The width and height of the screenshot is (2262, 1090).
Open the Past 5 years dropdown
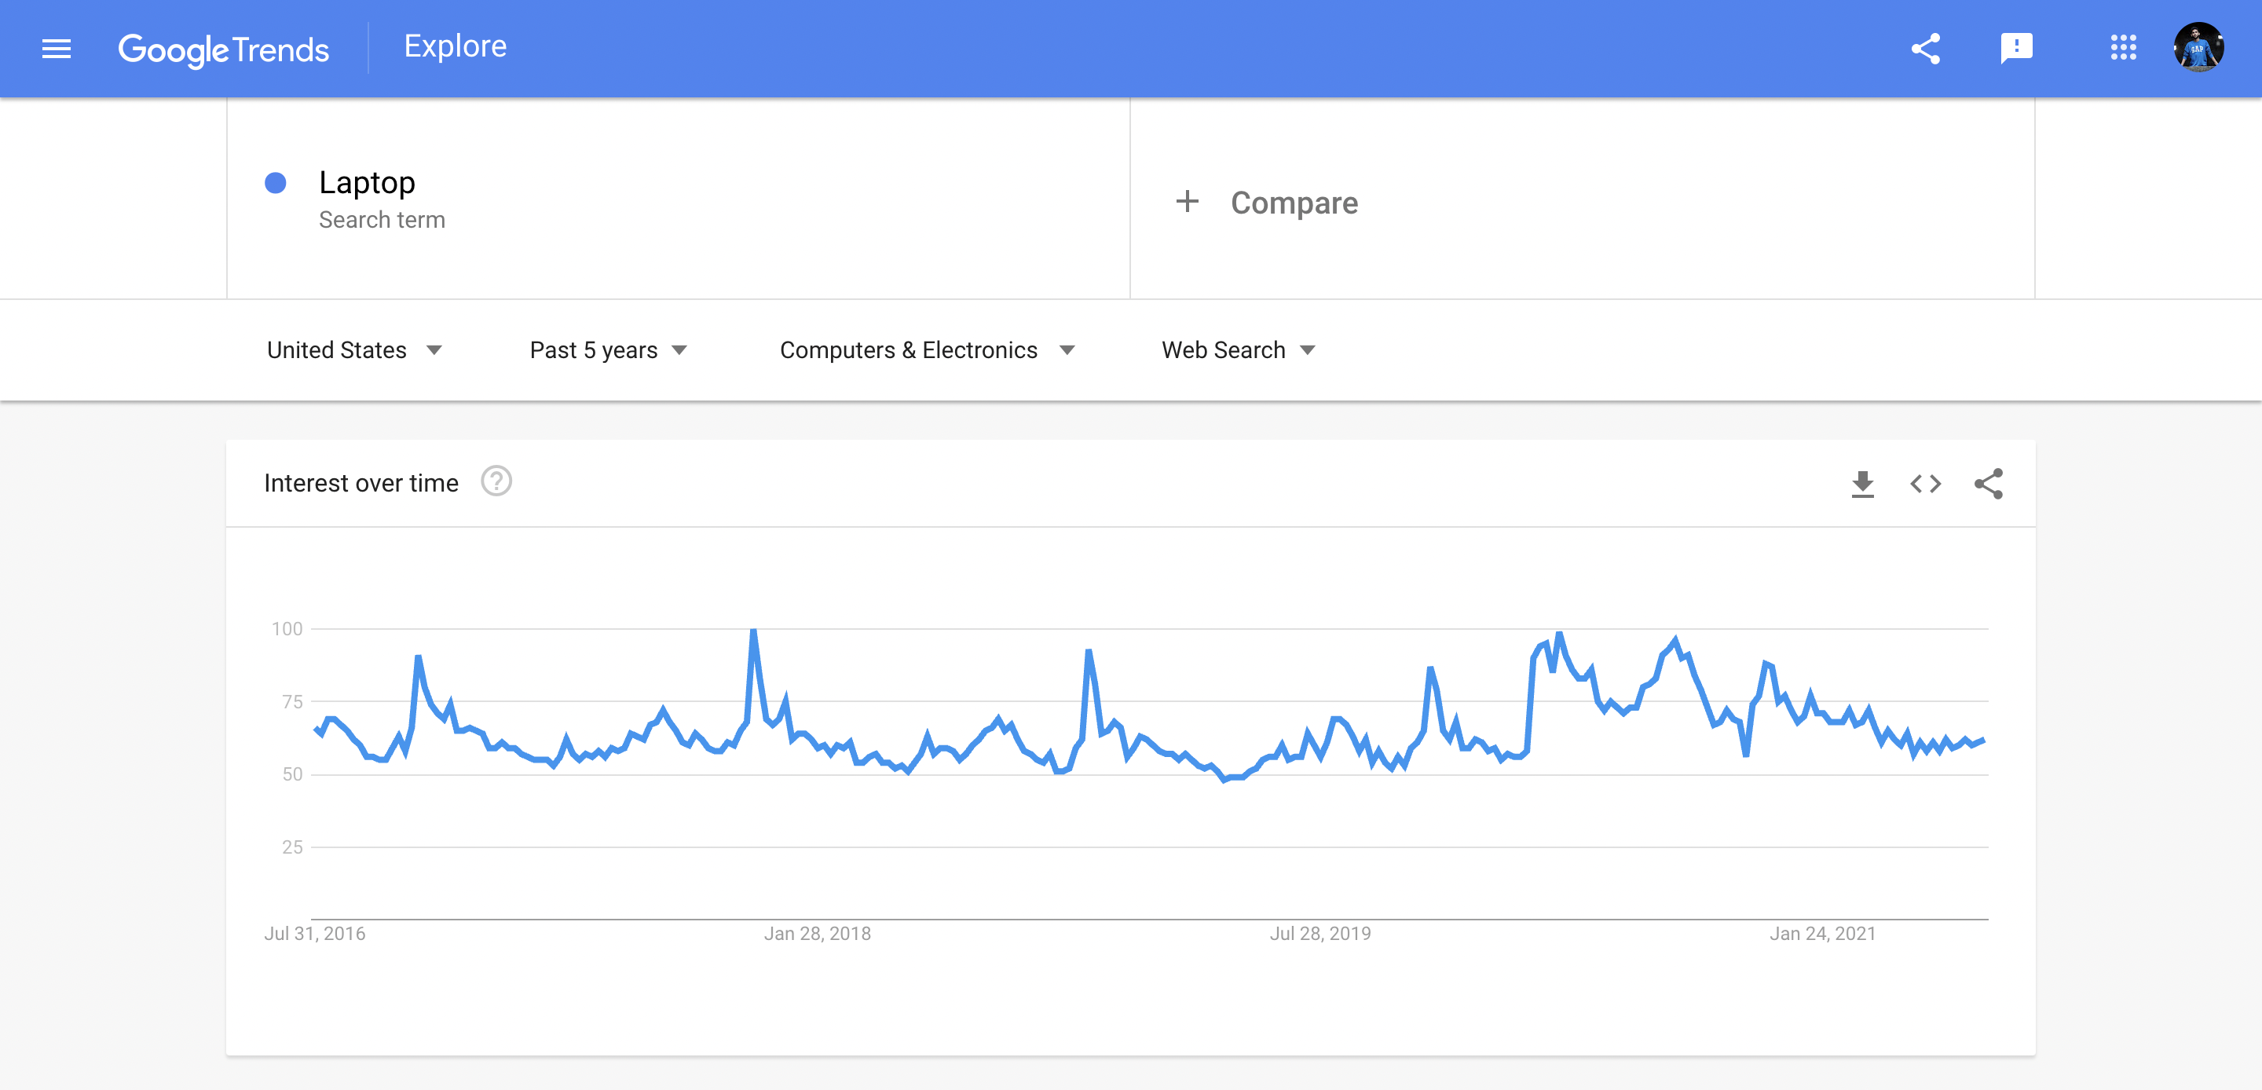tap(609, 350)
